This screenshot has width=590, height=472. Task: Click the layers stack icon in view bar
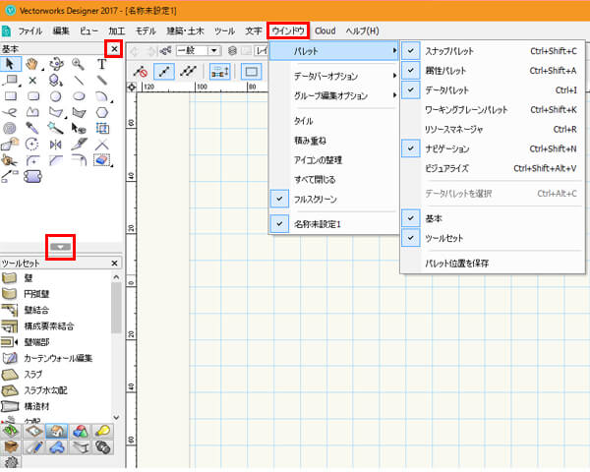tap(232, 50)
